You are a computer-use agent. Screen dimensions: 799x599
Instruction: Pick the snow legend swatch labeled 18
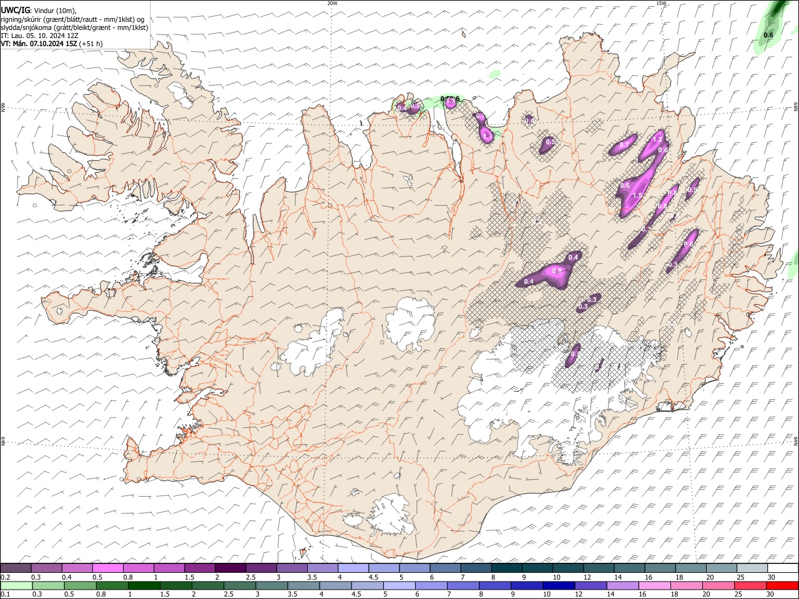(691, 568)
